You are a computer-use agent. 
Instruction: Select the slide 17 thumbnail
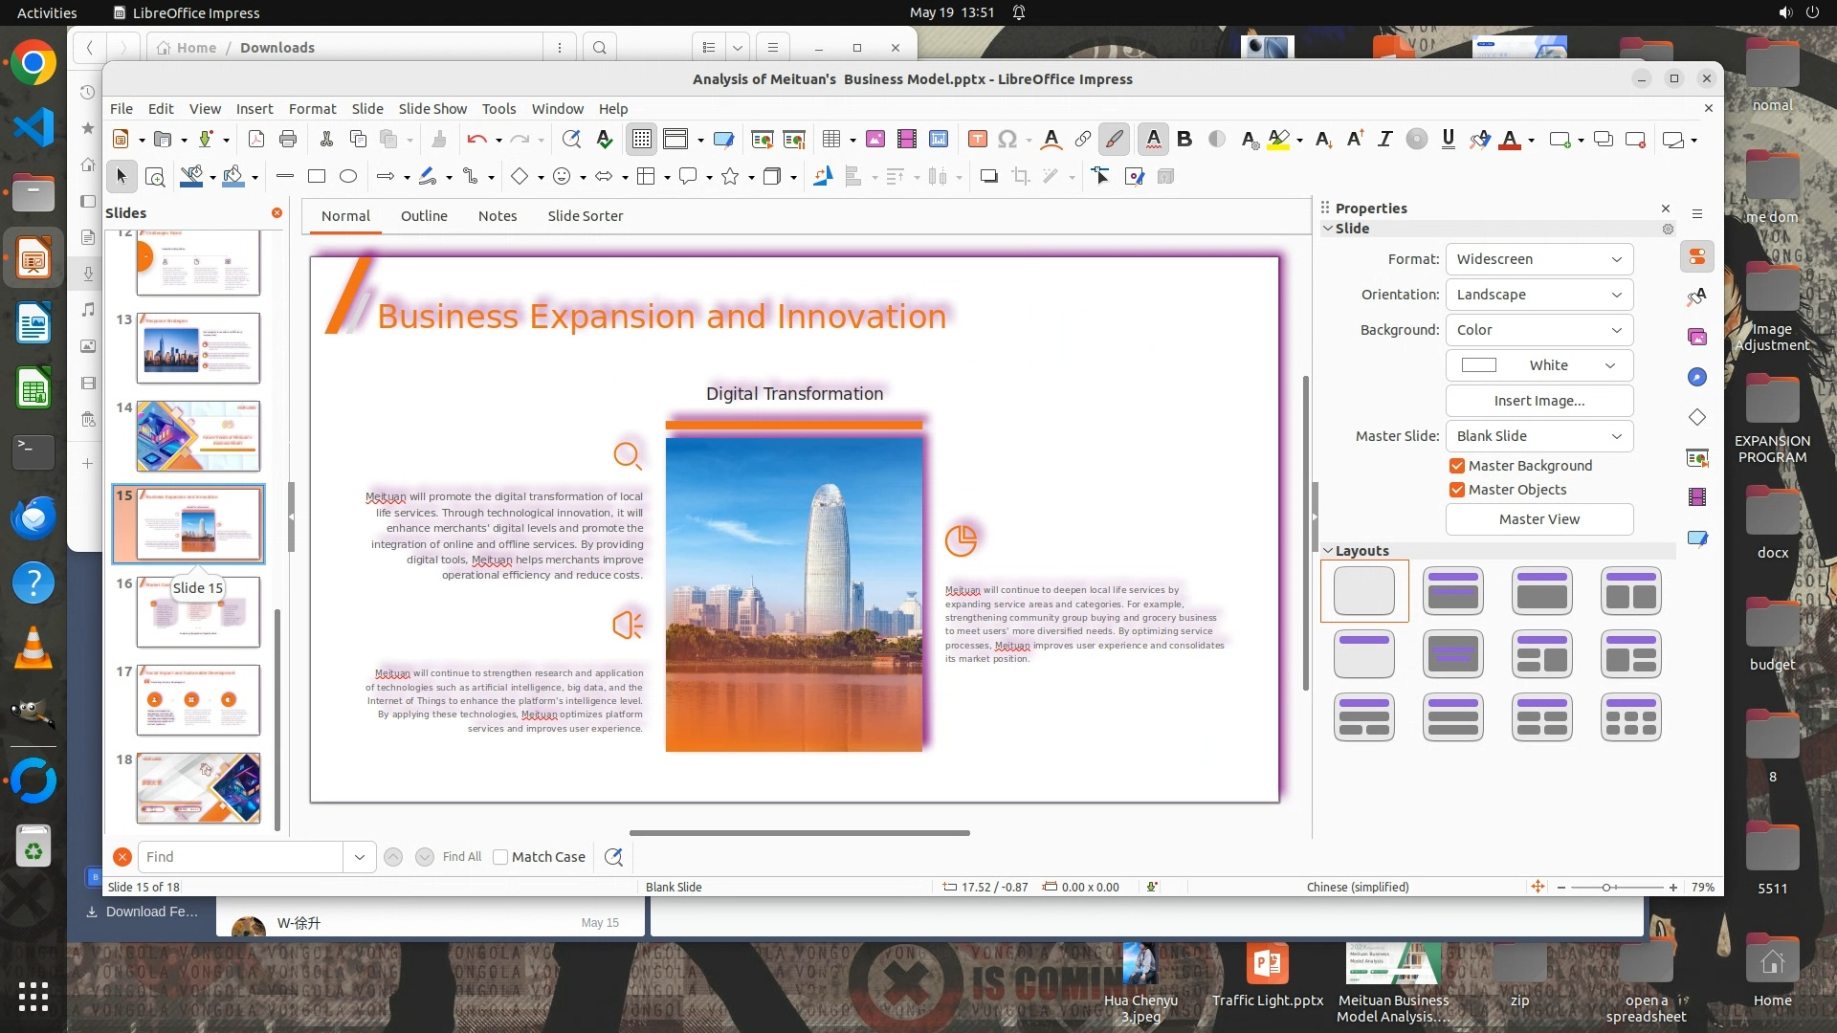pos(198,700)
